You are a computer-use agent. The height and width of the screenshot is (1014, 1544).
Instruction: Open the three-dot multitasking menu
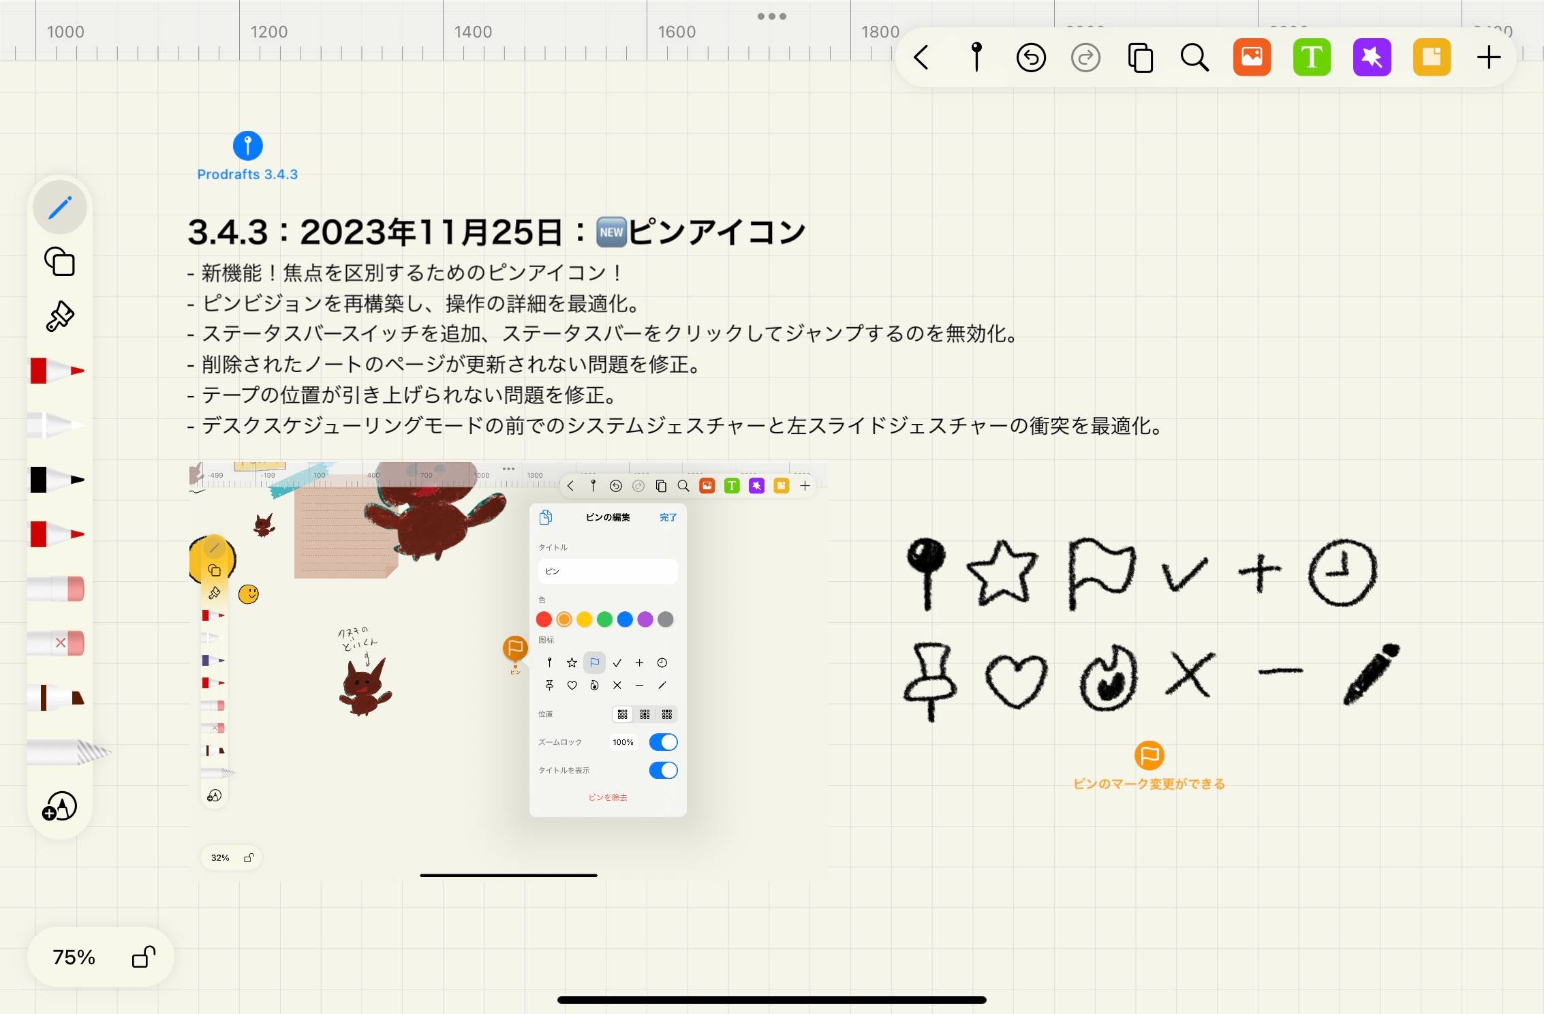click(772, 16)
